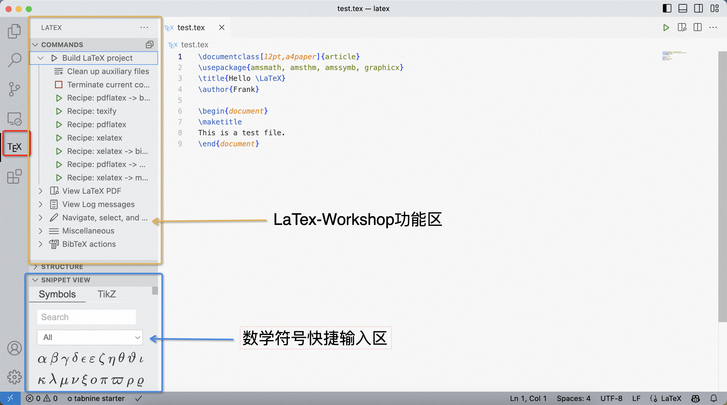Open the Explorer view in activity bar
The image size is (727, 405).
point(14,31)
